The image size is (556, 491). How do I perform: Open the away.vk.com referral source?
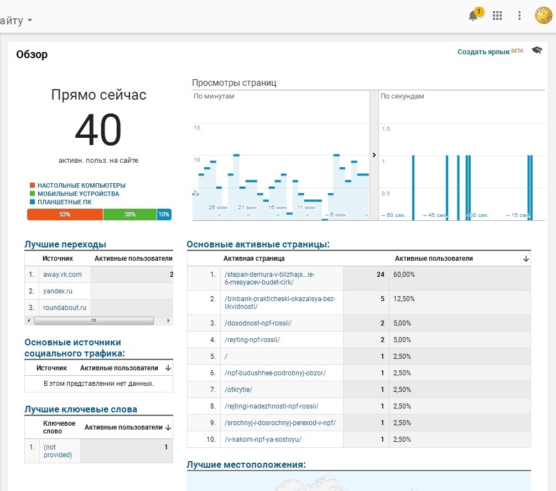(x=63, y=275)
